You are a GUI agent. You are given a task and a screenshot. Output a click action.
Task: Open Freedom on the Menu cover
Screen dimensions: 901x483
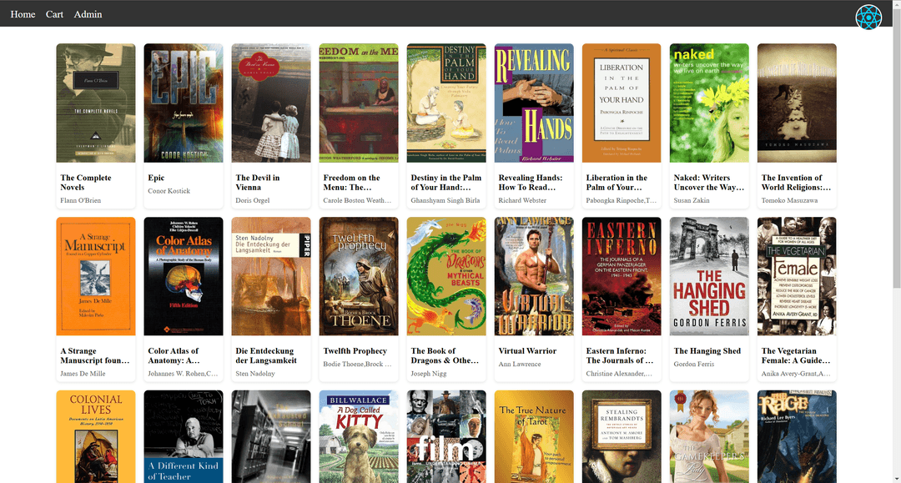[359, 103]
